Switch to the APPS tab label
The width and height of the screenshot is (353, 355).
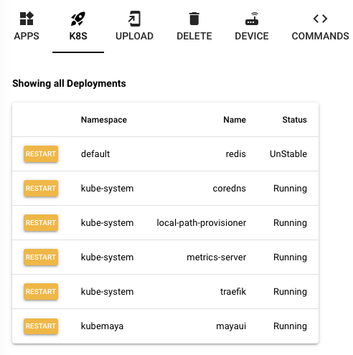(x=27, y=36)
